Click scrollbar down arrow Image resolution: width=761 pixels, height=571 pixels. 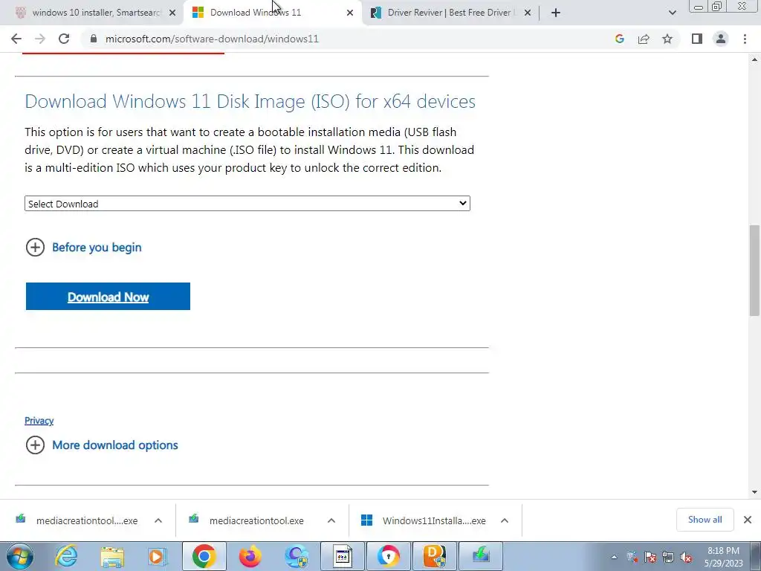[x=754, y=492]
